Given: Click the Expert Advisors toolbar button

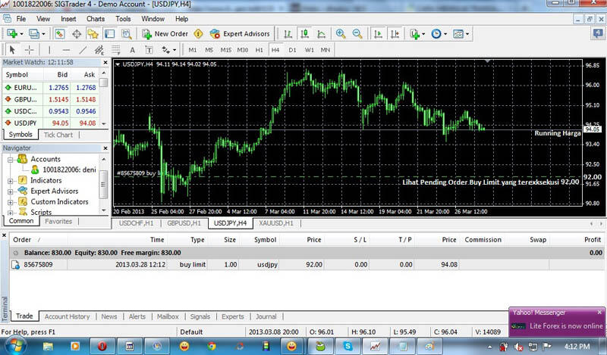Looking at the screenshot, I should [x=240, y=34].
